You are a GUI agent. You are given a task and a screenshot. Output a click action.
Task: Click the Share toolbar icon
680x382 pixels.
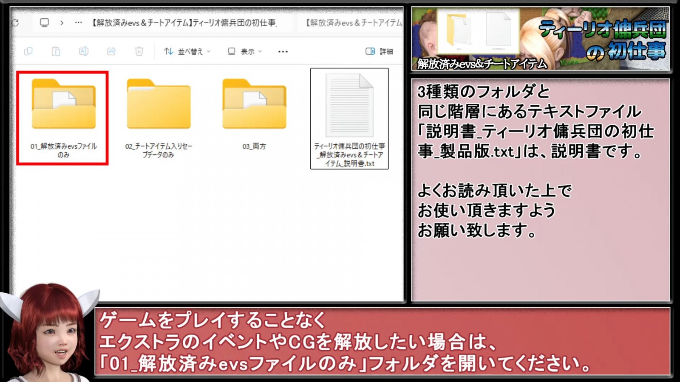click(111, 51)
